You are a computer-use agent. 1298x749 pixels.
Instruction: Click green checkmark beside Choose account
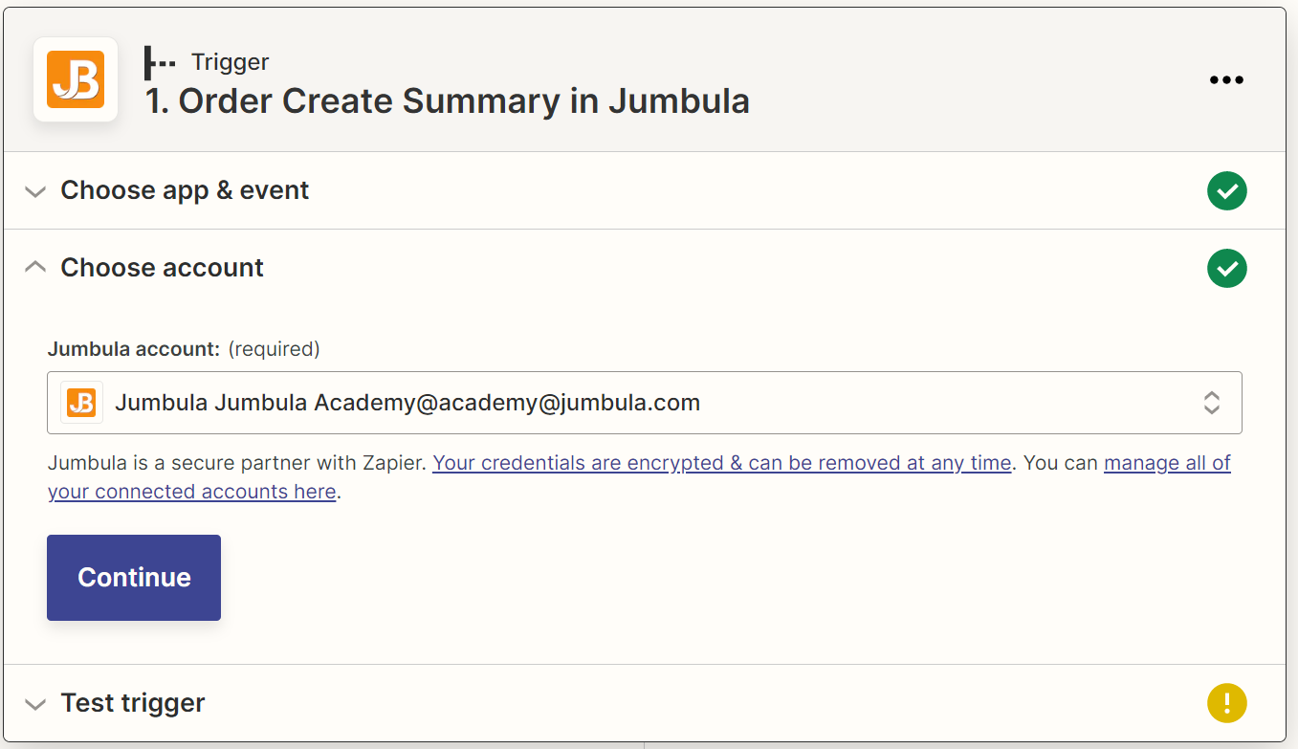click(1226, 268)
